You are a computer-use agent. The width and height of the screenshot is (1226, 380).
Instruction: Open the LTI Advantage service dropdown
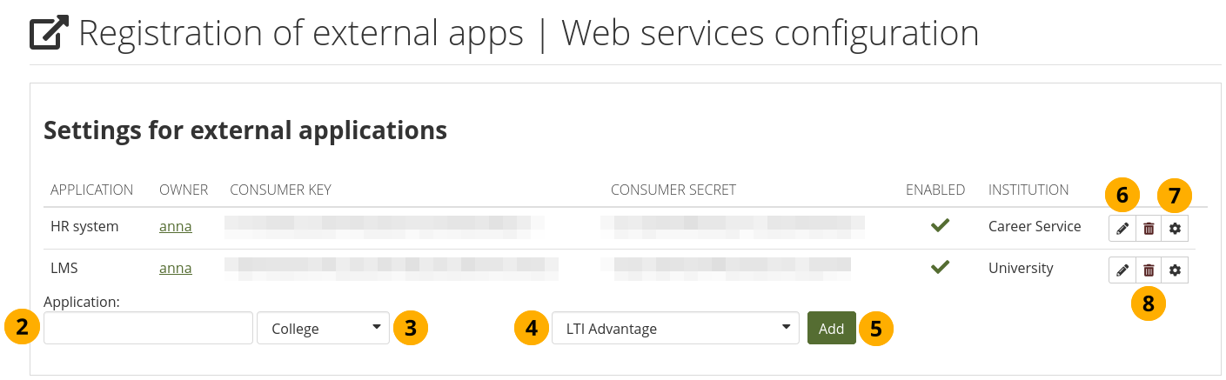(674, 329)
